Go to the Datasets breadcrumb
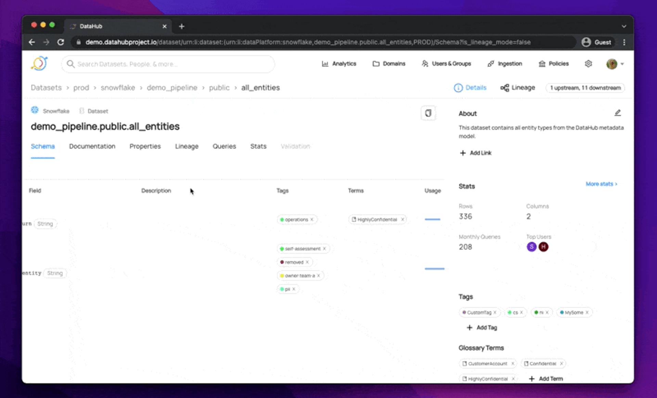Screen dimensions: 657x398 (46, 88)
